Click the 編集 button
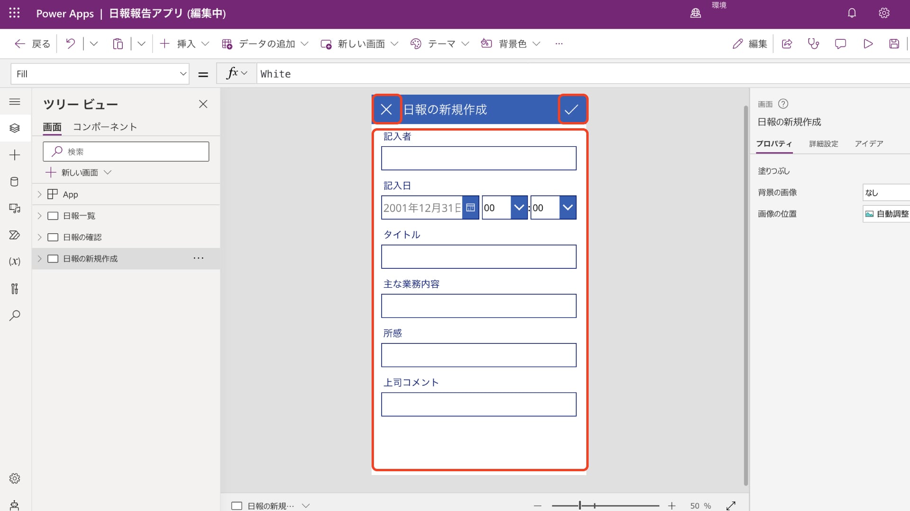This screenshot has width=910, height=511. (x=749, y=44)
